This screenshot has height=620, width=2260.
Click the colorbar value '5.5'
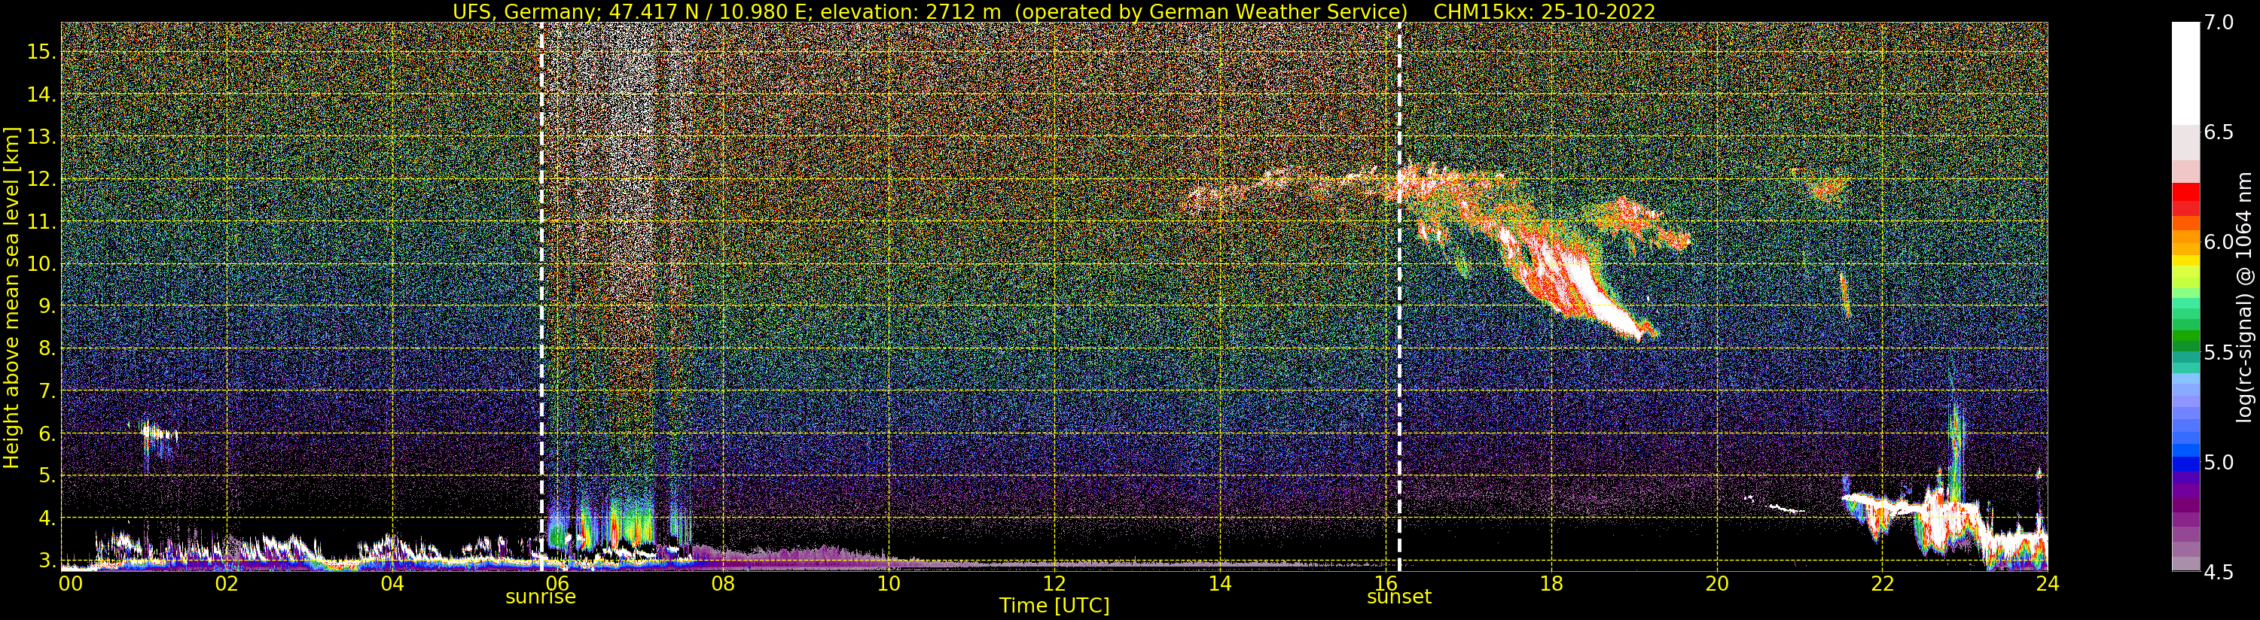(x=2219, y=353)
